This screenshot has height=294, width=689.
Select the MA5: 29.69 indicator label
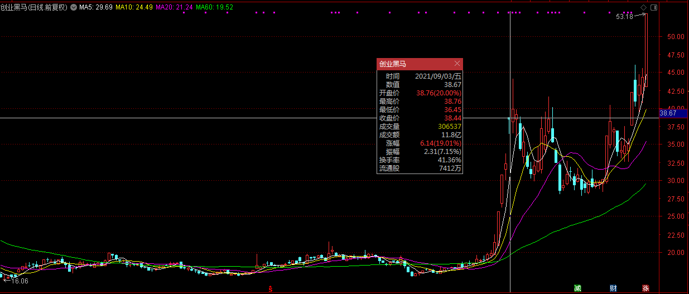click(x=97, y=7)
